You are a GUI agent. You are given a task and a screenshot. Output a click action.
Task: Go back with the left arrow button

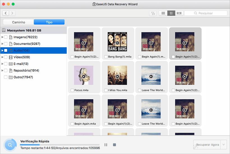6,13
